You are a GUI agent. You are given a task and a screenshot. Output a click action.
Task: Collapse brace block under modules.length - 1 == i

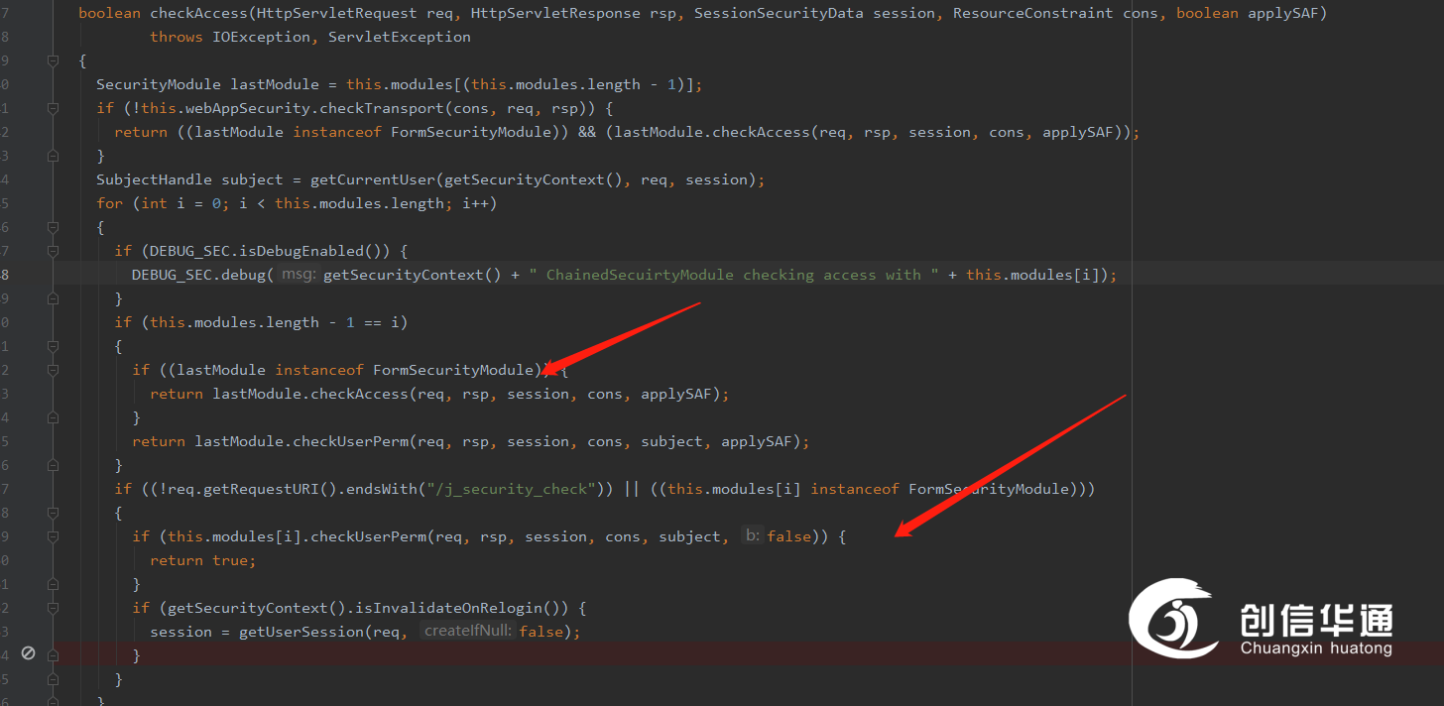pyautogui.click(x=54, y=346)
